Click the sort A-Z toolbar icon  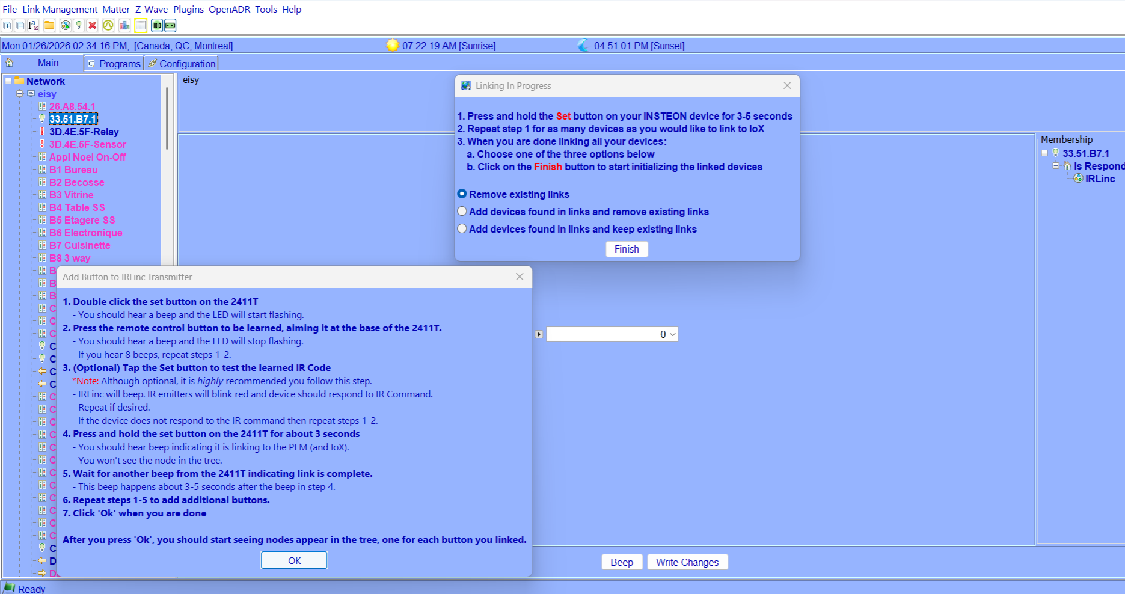click(34, 25)
